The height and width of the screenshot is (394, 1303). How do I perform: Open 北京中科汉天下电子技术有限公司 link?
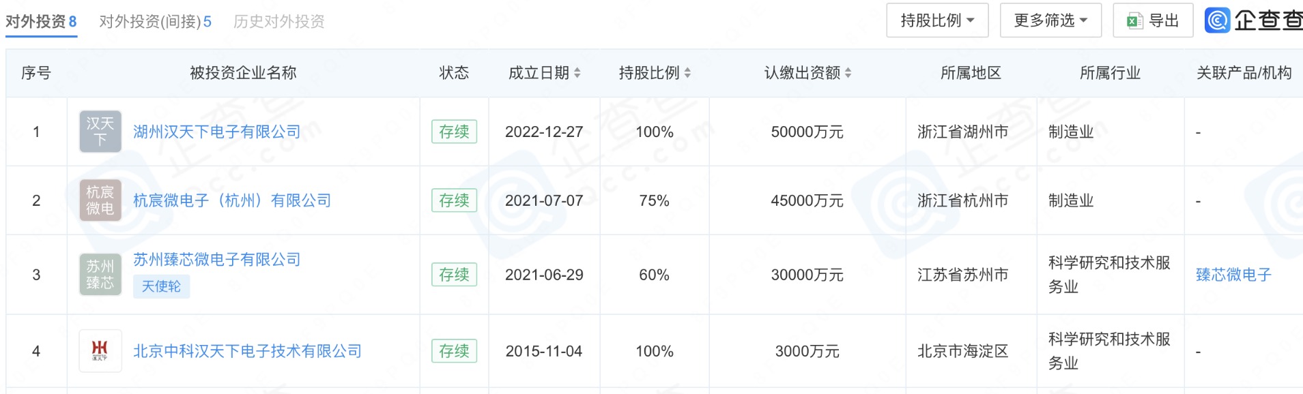click(x=247, y=351)
